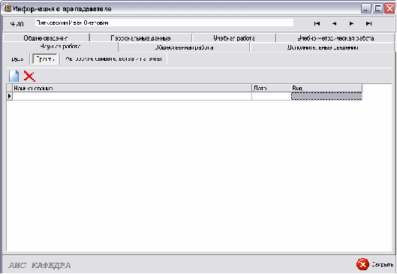Delete the record with the red X icon
397x274 pixels.
coord(29,76)
